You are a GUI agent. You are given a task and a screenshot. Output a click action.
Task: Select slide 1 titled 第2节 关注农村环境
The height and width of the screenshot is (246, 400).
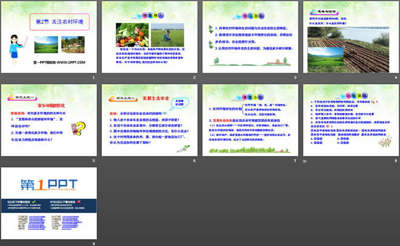coord(49,37)
